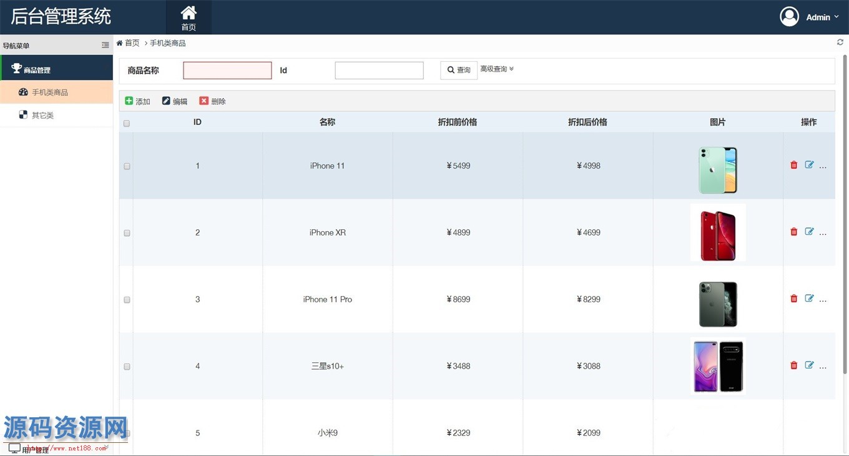Expand 高级查询 advanced search
The height and width of the screenshot is (456, 849).
click(497, 69)
